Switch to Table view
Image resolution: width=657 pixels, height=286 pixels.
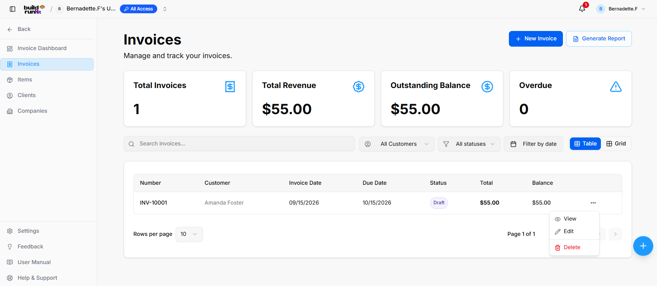coord(585,144)
